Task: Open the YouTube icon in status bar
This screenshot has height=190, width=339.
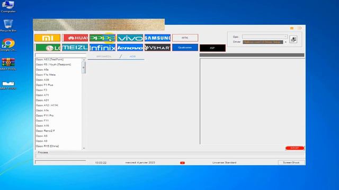Action: 182,163
